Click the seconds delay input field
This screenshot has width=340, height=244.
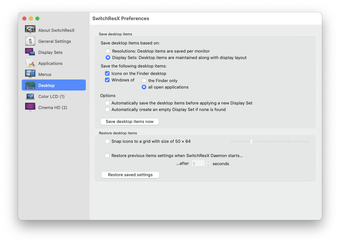click(x=198, y=164)
